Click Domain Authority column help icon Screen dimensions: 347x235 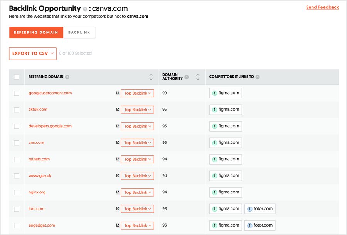point(187,77)
